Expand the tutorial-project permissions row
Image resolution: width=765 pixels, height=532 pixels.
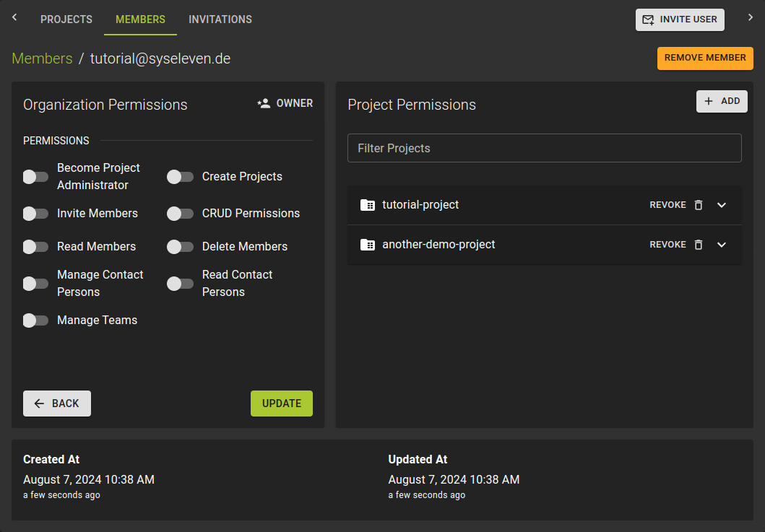click(721, 205)
